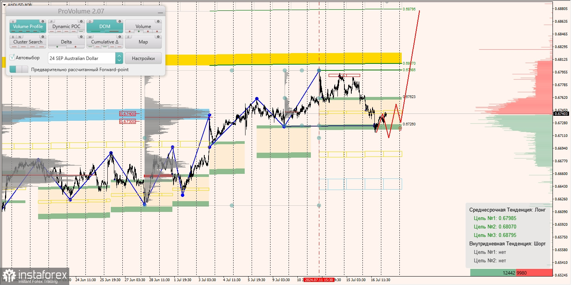Image resolution: width=571 pixels, height=285 pixels.
Task: Click Внутридневная Тенденция: Шорт text
Action: point(507,243)
